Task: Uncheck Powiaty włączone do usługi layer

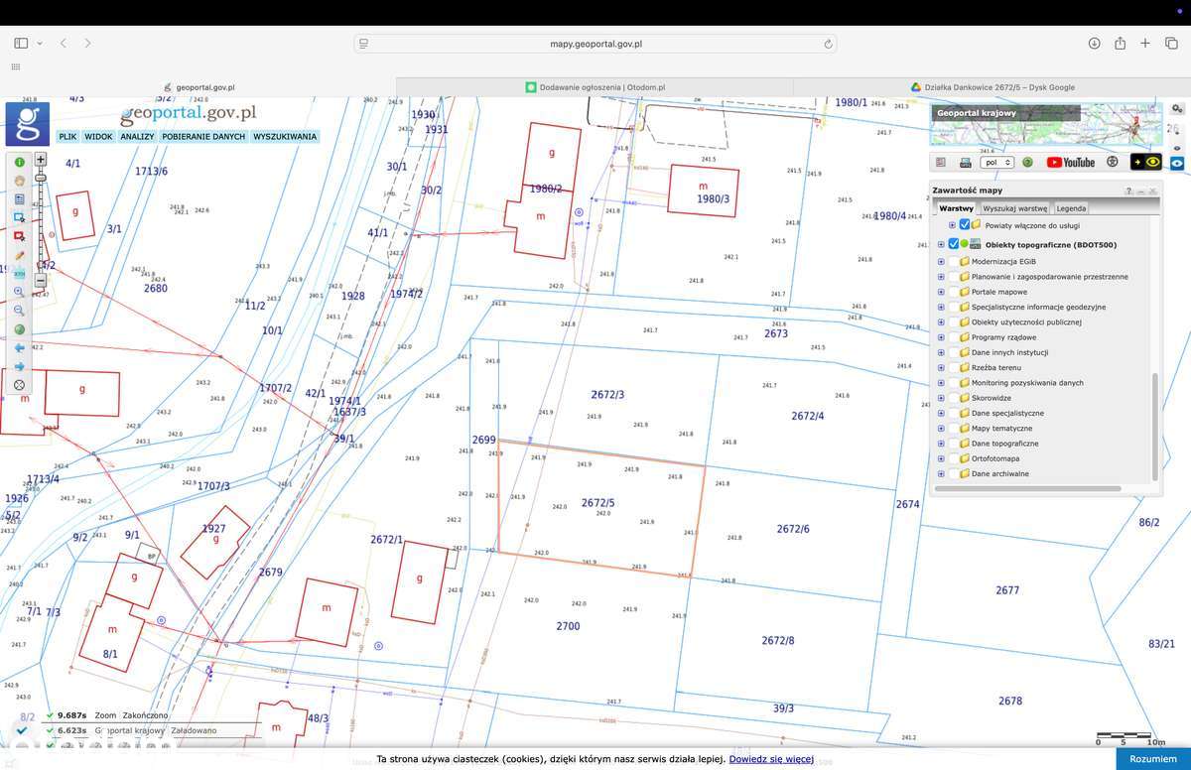Action: point(965,225)
